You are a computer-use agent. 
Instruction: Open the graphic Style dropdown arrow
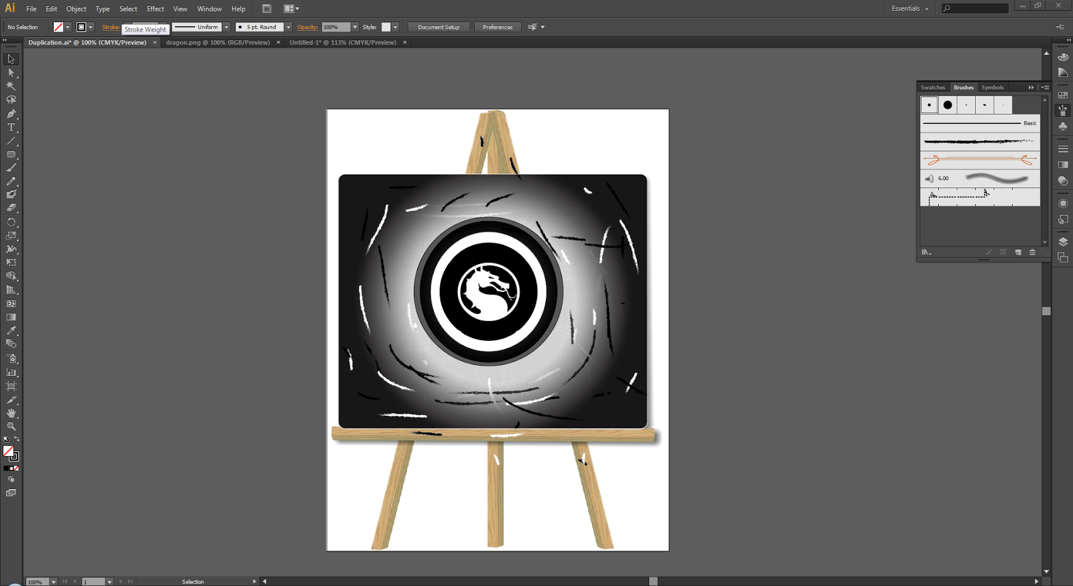396,27
